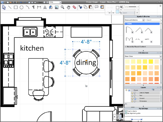The image size is (163, 122).
Task: Add a new layer with plus button
Action: point(126,104)
